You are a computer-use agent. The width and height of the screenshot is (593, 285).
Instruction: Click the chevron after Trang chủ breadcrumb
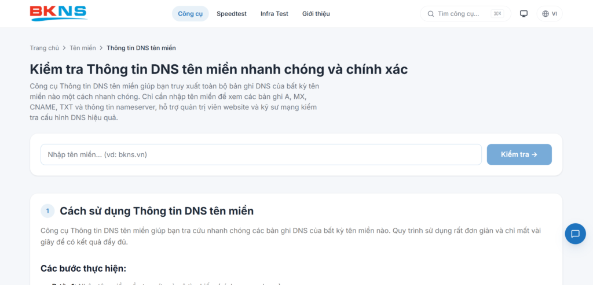[64, 48]
